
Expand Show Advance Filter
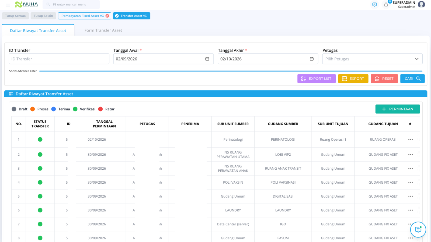click(x=23, y=71)
